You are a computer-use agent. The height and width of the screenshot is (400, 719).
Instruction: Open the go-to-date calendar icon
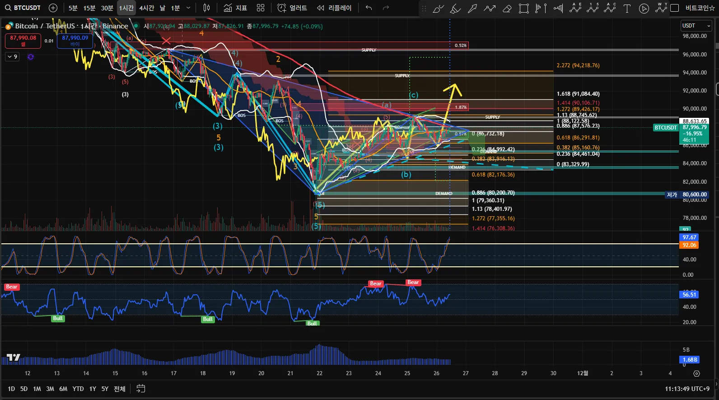(x=141, y=389)
